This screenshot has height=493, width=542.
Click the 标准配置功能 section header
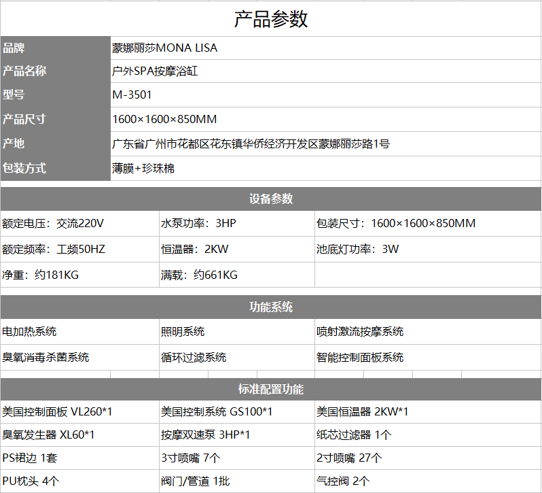coord(271,390)
